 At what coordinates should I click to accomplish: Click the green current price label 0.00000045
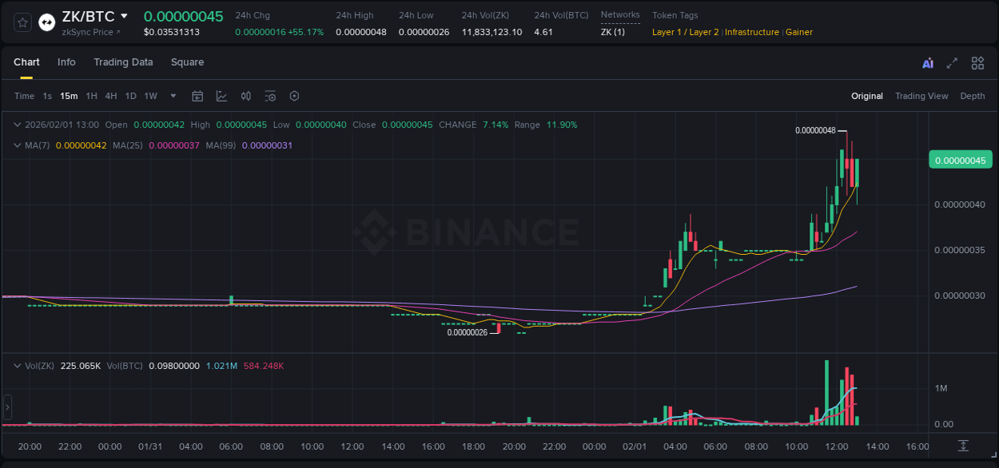(960, 160)
